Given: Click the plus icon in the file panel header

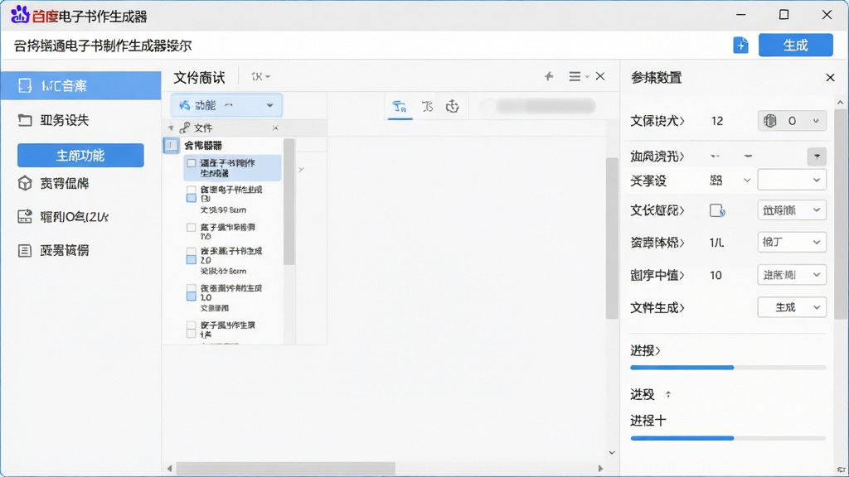Looking at the screenshot, I should [549, 76].
